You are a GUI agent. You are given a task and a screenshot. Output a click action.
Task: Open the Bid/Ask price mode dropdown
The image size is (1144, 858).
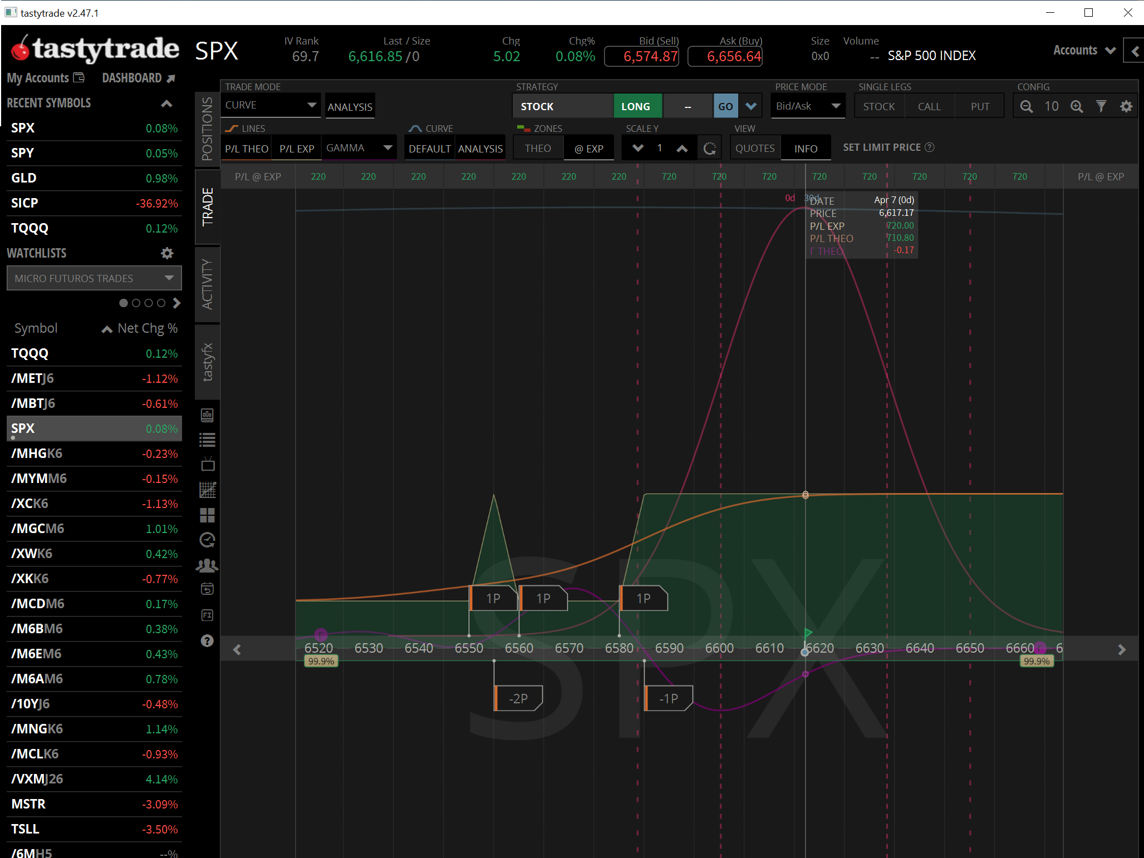808,106
